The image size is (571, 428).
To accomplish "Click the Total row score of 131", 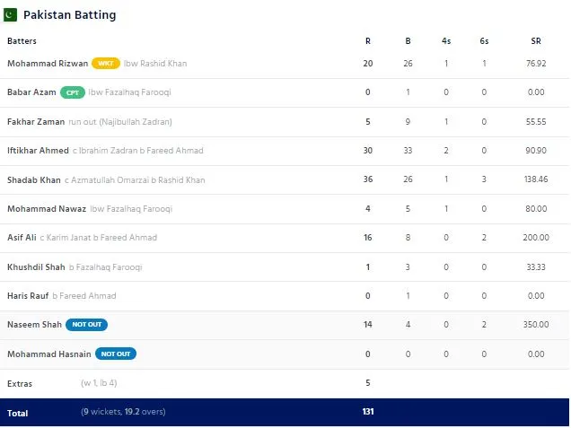I will [367, 412].
